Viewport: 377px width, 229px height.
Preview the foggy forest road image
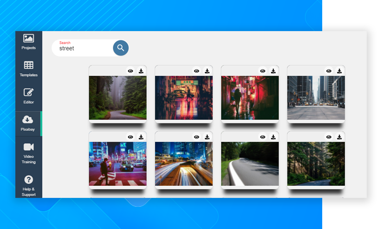point(130,71)
